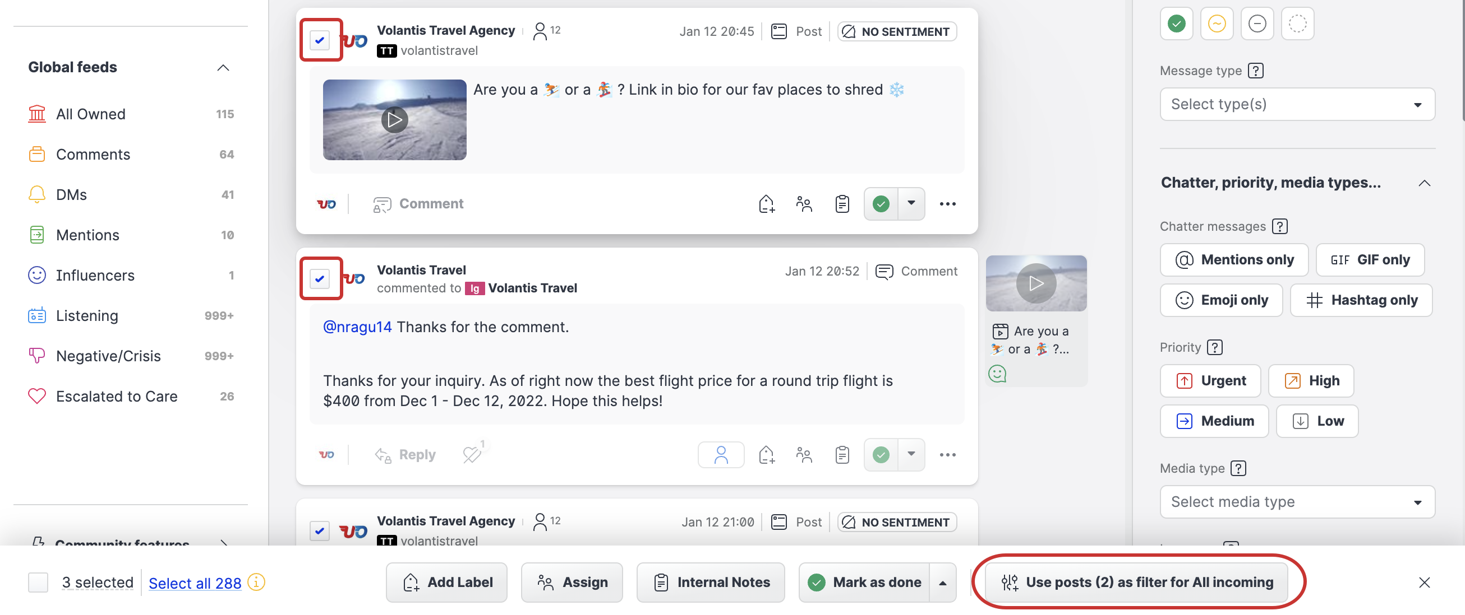Click the assigned user icon on comment card
This screenshot has width=1465, height=615.
721,455
